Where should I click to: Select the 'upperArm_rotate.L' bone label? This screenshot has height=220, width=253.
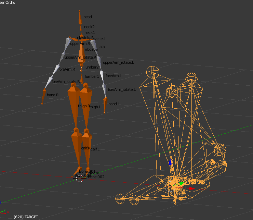pos(118,62)
